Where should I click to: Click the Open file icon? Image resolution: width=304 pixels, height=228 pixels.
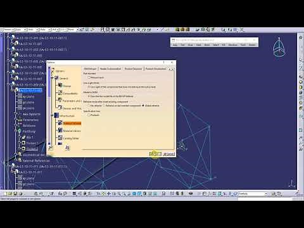click(x=10, y=193)
